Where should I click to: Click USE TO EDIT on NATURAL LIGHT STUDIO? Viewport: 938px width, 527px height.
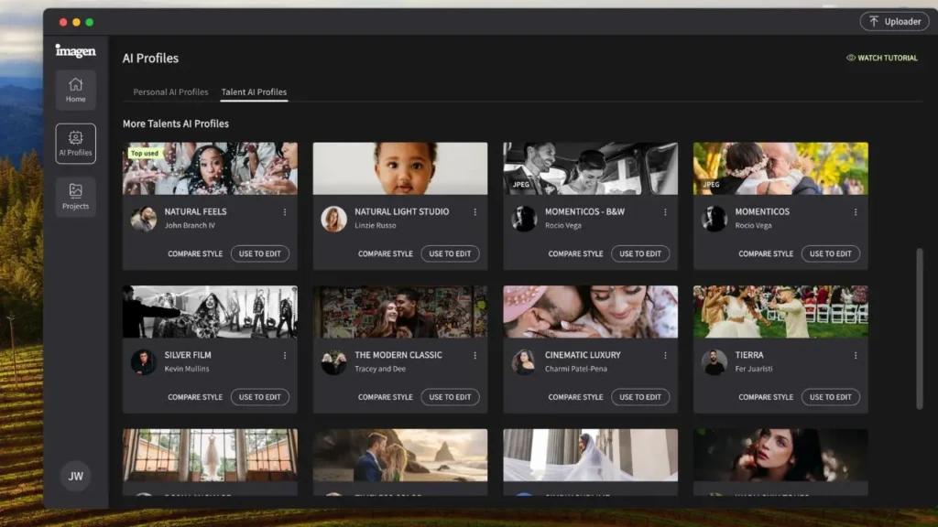click(450, 253)
